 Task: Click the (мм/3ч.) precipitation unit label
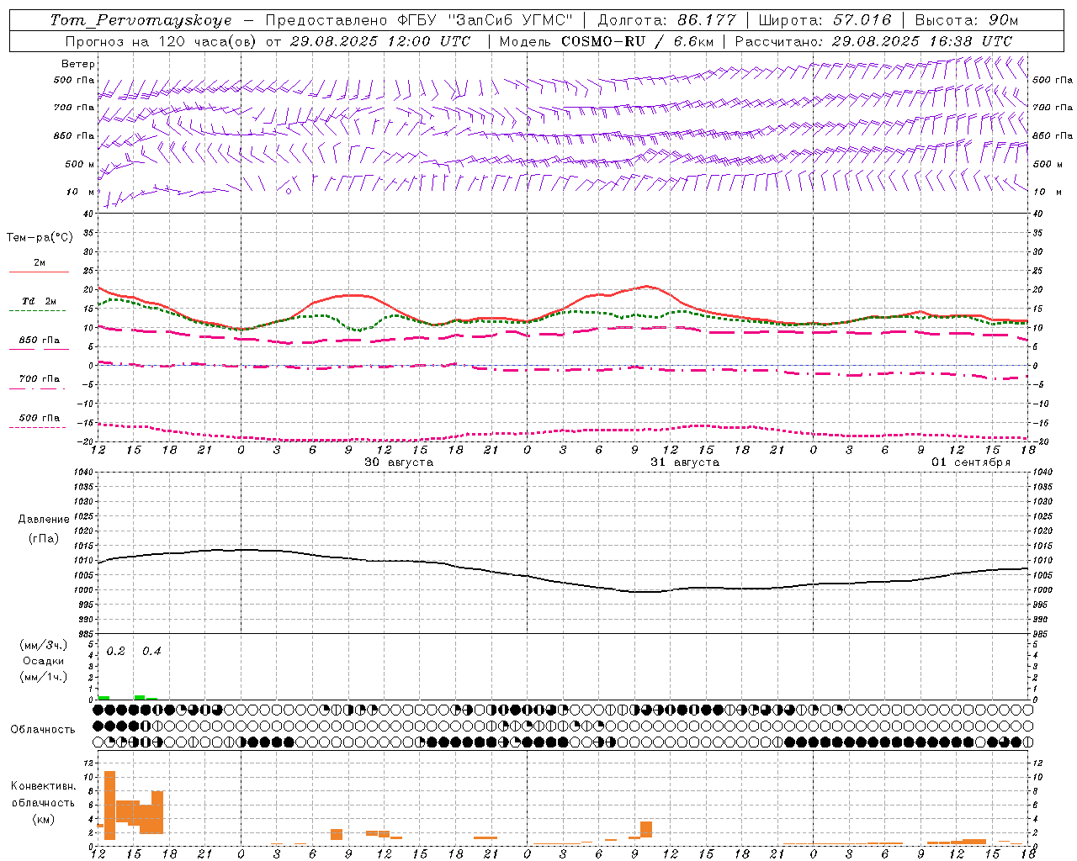[43, 645]
